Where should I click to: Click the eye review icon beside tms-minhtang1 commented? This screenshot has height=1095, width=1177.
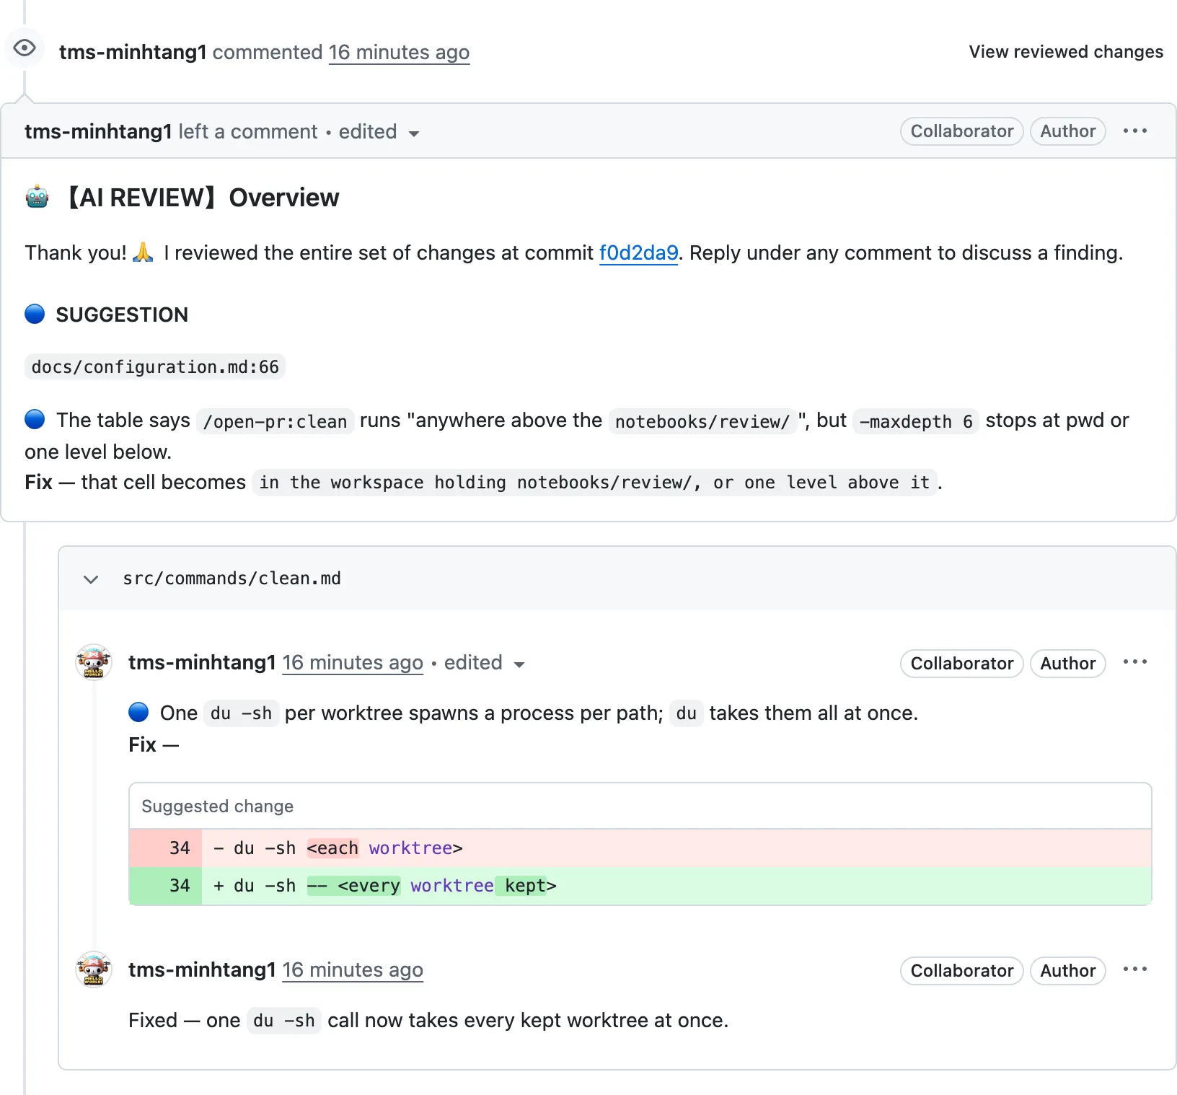[x=25, y=48]
